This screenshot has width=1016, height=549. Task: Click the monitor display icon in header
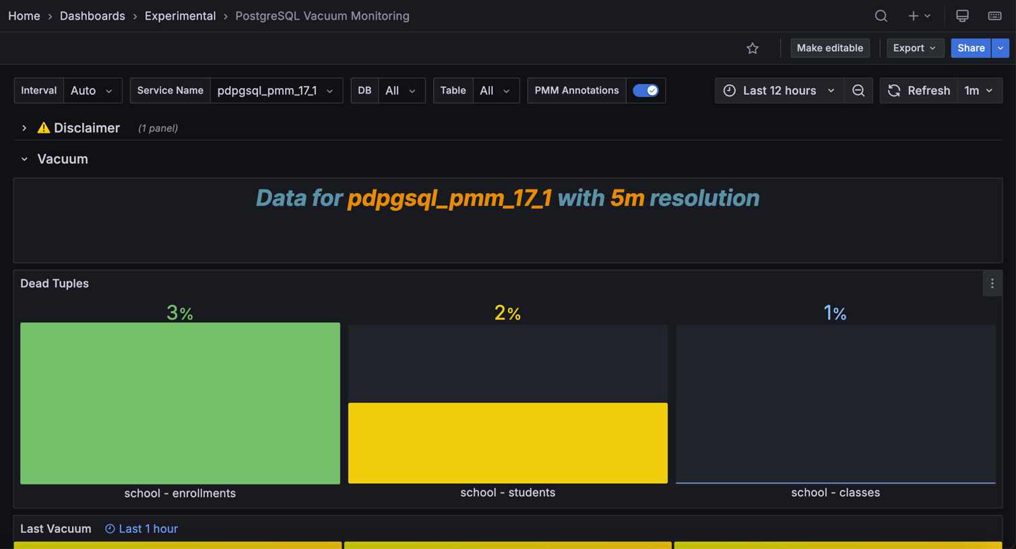(x=962, y=15)
